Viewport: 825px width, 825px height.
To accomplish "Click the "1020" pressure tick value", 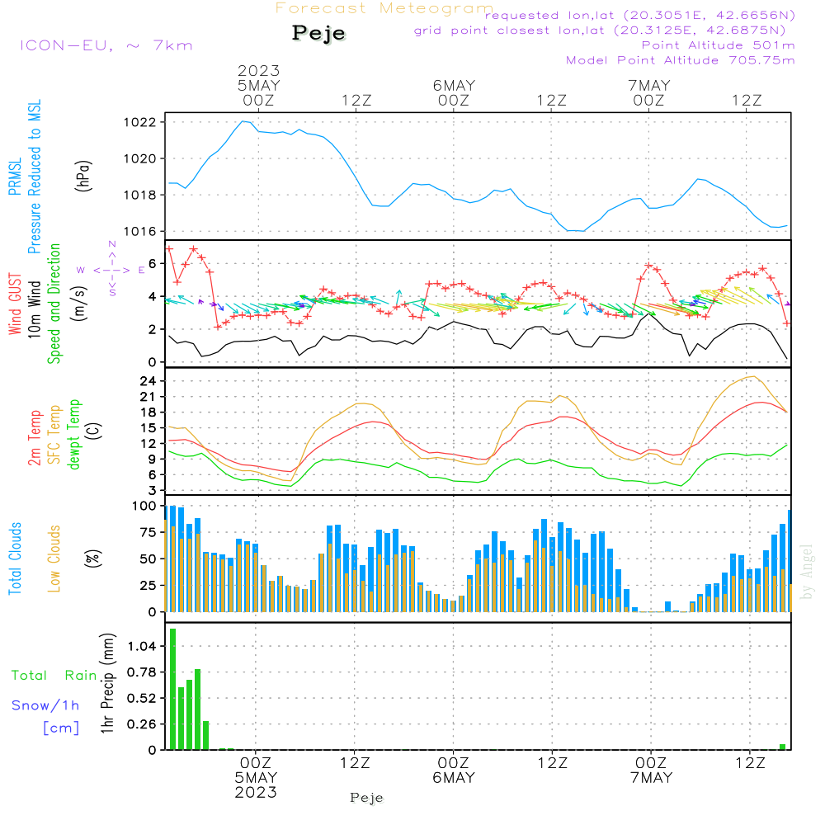I will (140, 159).
